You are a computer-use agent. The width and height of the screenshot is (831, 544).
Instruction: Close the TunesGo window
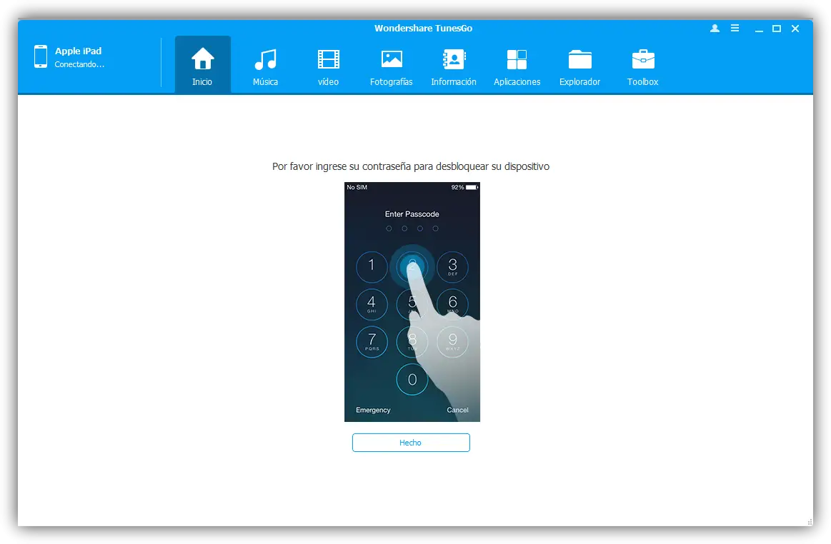795,29
